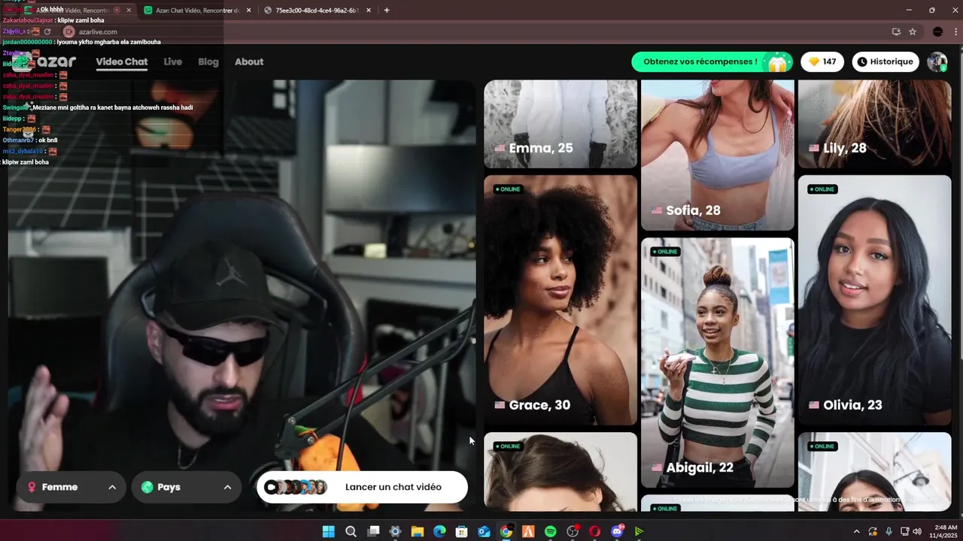Open the Historique button
This screenshot has height=541, width=963.
point(886,62)
